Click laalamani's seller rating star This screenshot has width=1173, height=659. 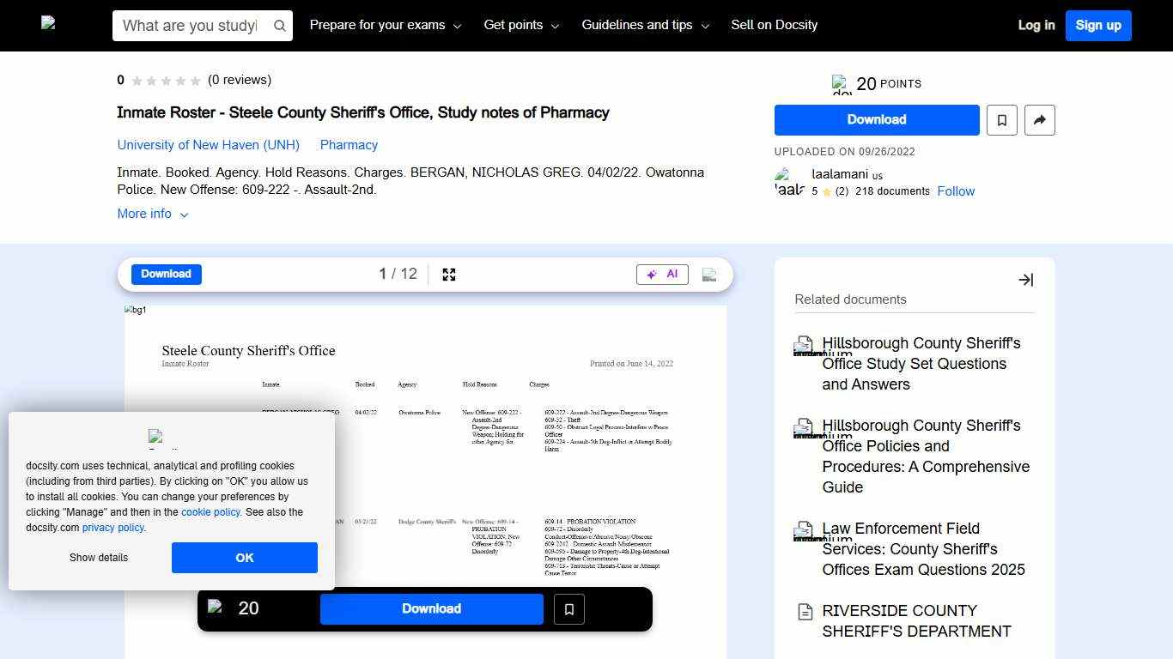828,191
